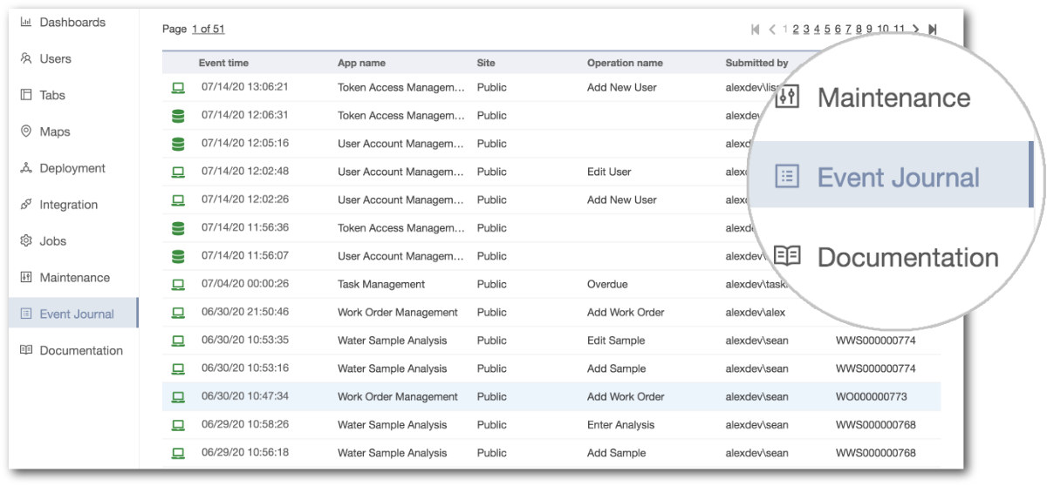Screen dimensions: 1047x486
Task: Click 'Edit User' operation name cell
Action: tap(609, 172)
